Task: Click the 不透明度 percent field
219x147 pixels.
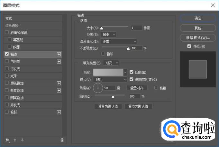Action: pyautogui.click(x=136, y=48)
